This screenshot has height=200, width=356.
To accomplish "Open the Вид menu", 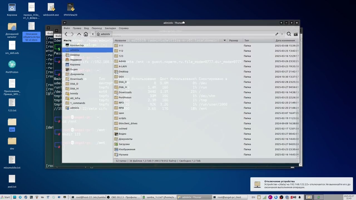I will [86, 28].
